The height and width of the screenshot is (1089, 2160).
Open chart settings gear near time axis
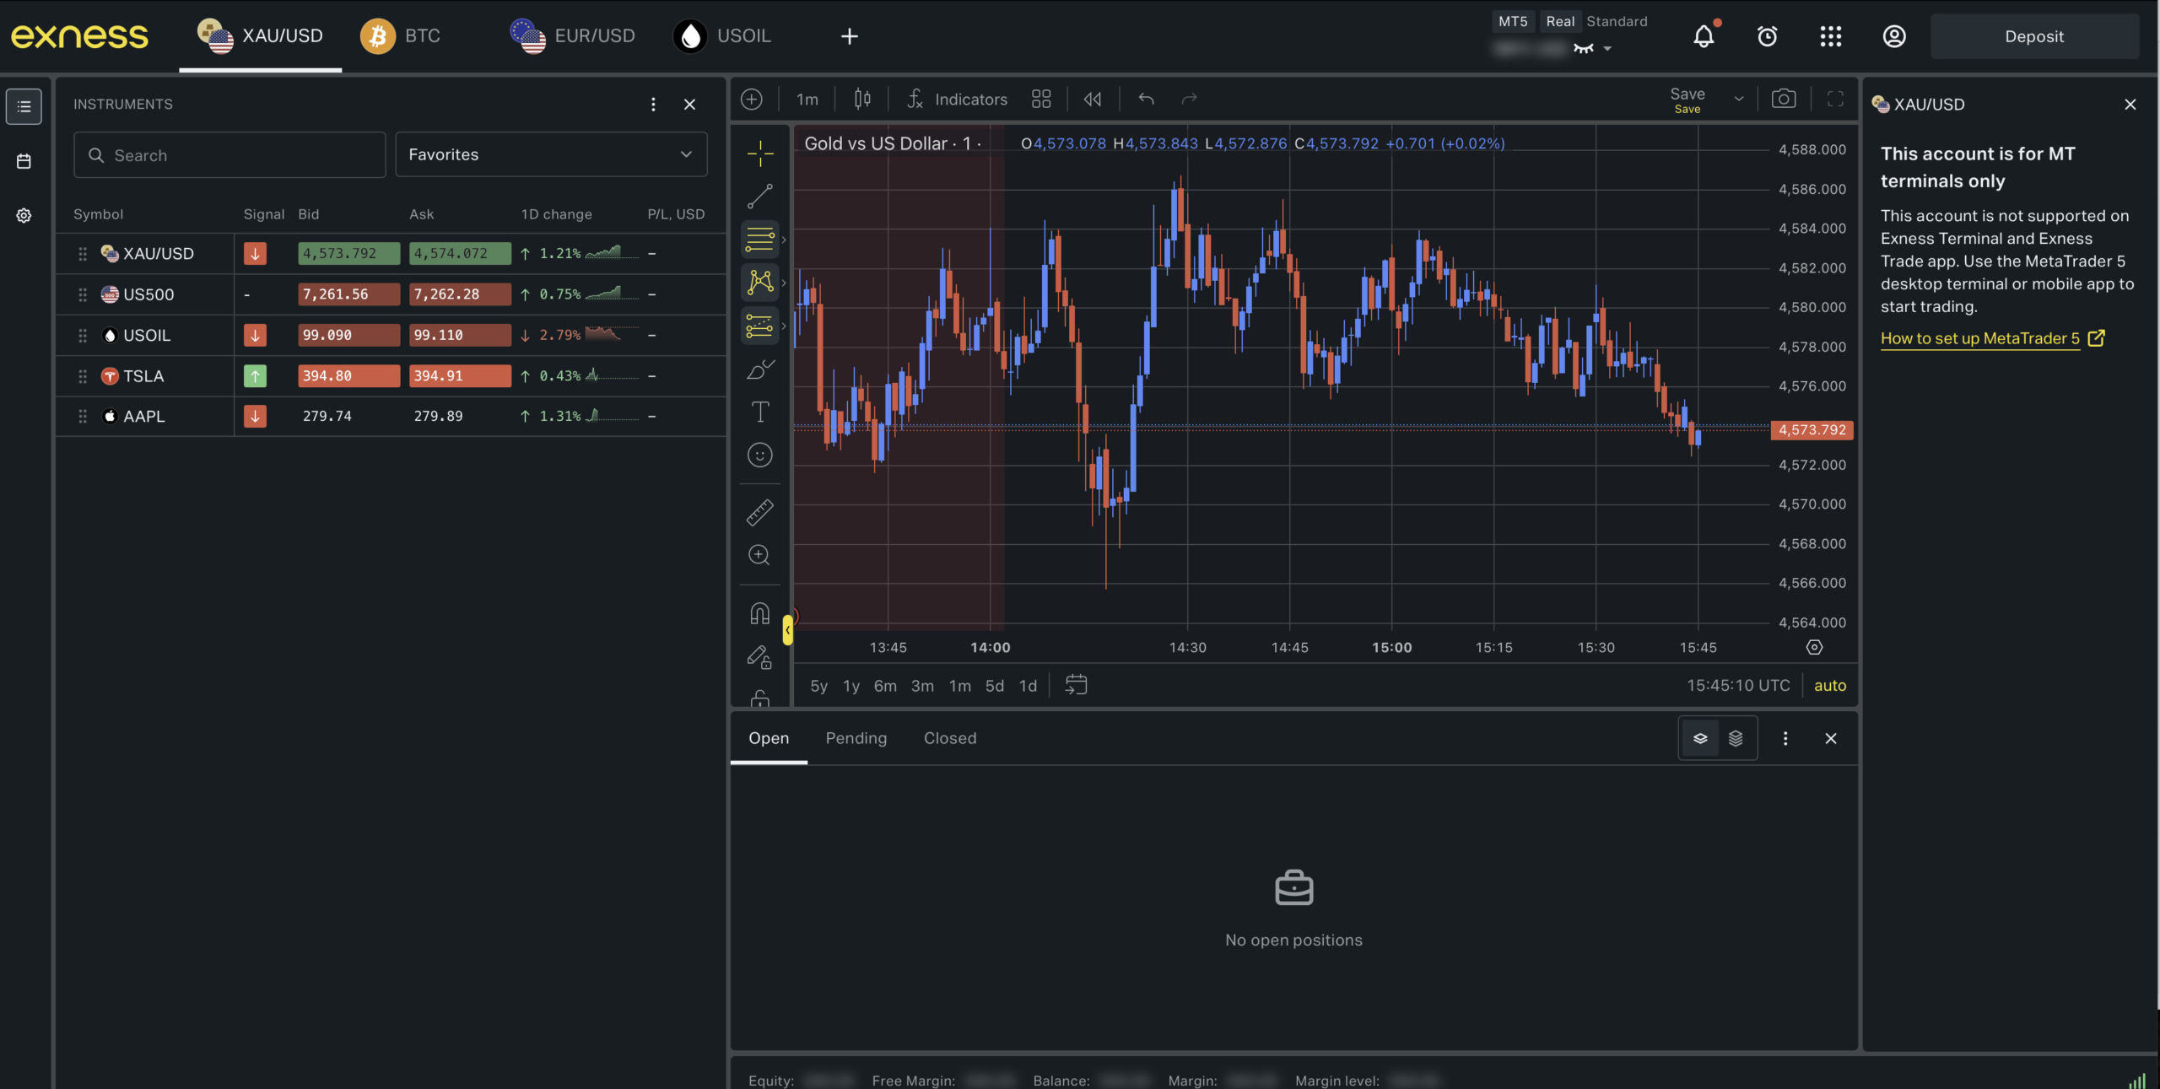(1814, 647)
